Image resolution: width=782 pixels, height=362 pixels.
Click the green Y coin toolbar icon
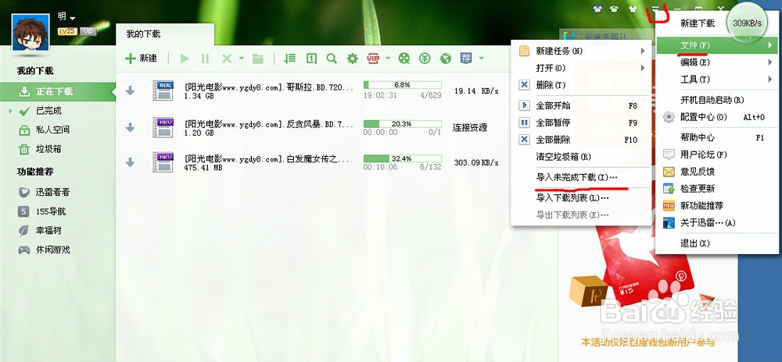(425, 59)
